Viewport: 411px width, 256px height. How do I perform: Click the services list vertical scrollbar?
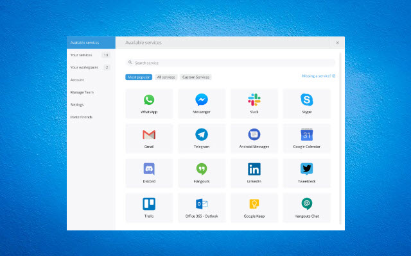340,138
